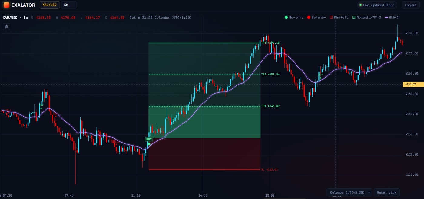Click the current price tag 4154.67
The image size is (424, 199).
click(x=413, y=85)
